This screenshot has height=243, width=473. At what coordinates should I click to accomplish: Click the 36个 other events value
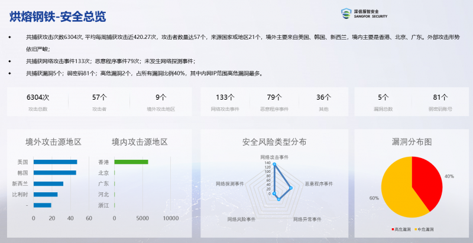point(323,97)
